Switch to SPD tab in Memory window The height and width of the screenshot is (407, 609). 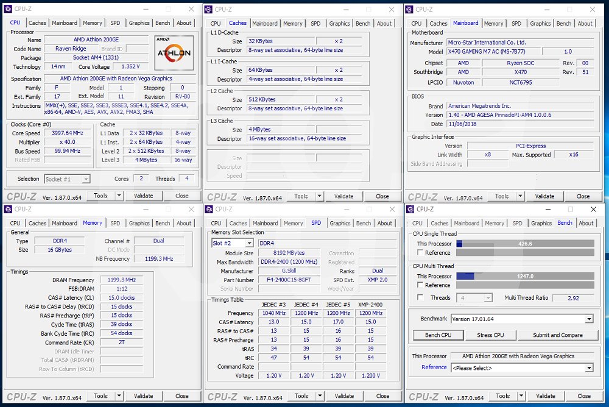(x=115, y=223)
